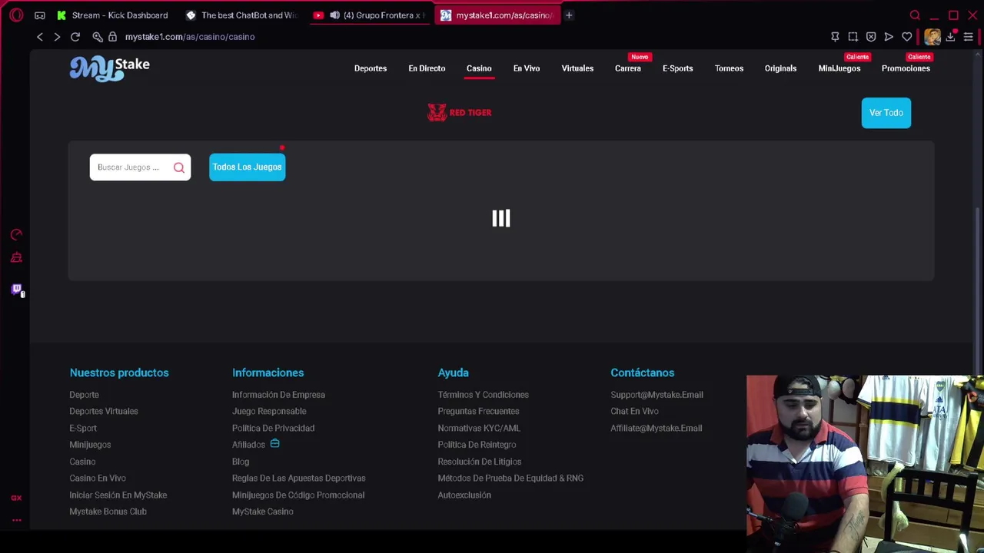Open Casino En Vivo footer link
Image resolution: width=984 pixels, height=553 pixels.
point(98,478)
